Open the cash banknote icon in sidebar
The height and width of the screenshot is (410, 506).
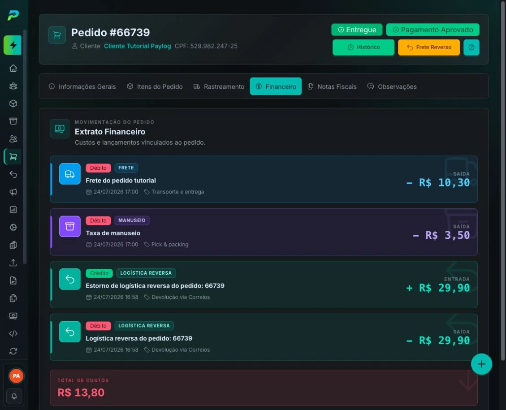click(13, 316)
